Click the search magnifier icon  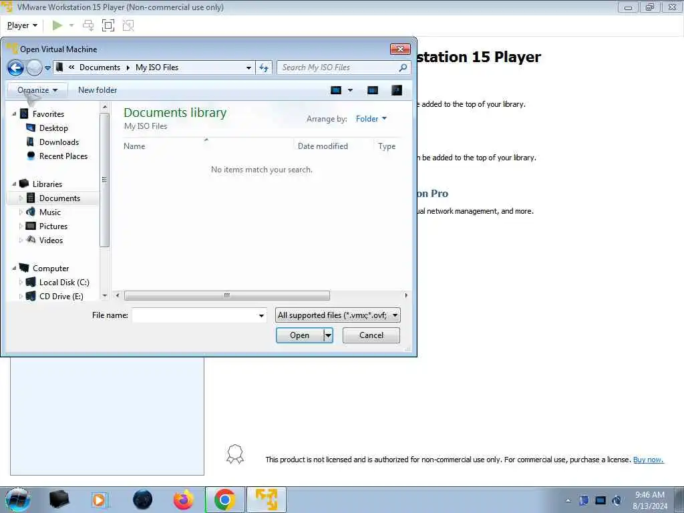coord(403,67)
